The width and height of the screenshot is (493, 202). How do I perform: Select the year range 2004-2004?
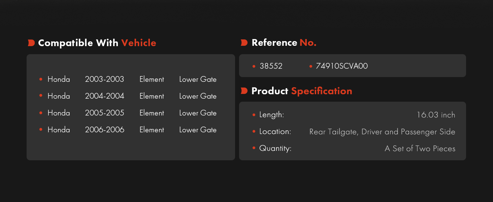click(104, 96)
